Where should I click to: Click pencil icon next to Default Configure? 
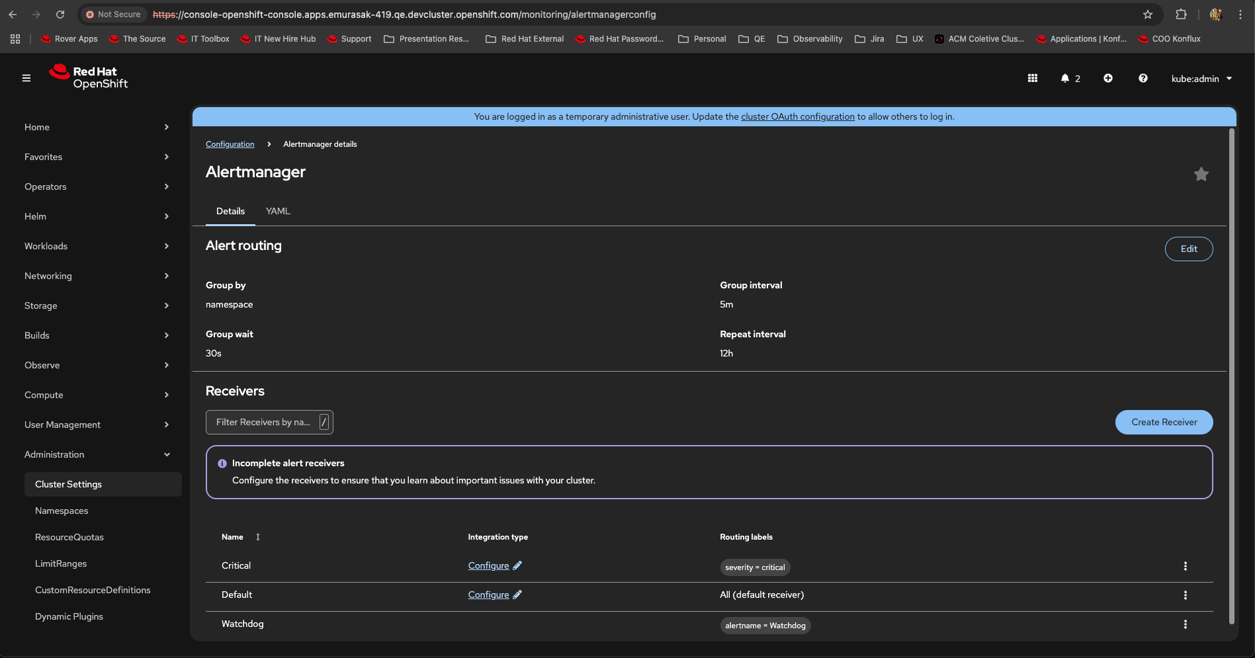pyautogui.click(x=517, y=595)
